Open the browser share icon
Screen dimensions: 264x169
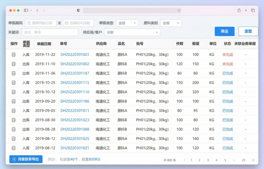click(239, 10)
